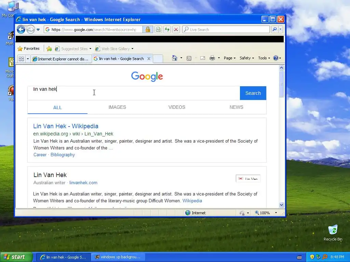Select the ALL results tab
Screen dimensions: 350x262
point(57,107)
